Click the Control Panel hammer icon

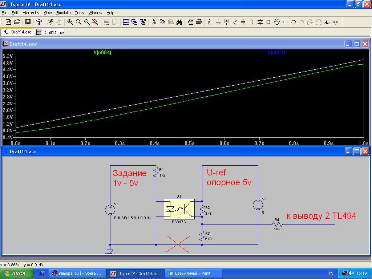pyautogui.click(x=39, y=22)
